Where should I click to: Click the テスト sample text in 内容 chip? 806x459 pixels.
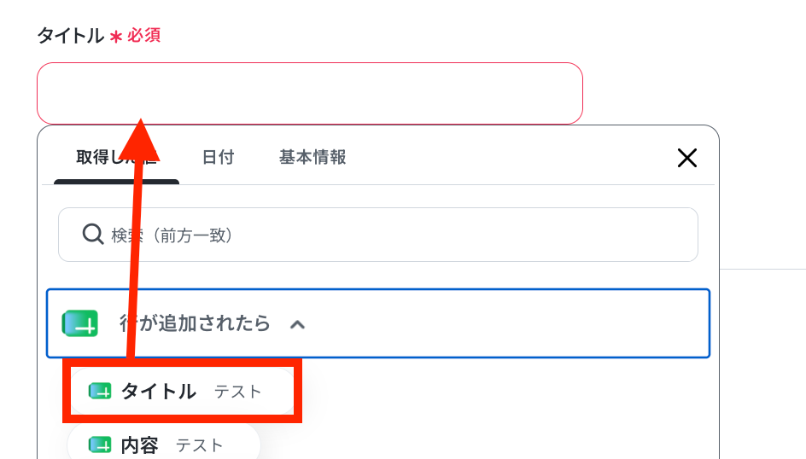(200, 445)
